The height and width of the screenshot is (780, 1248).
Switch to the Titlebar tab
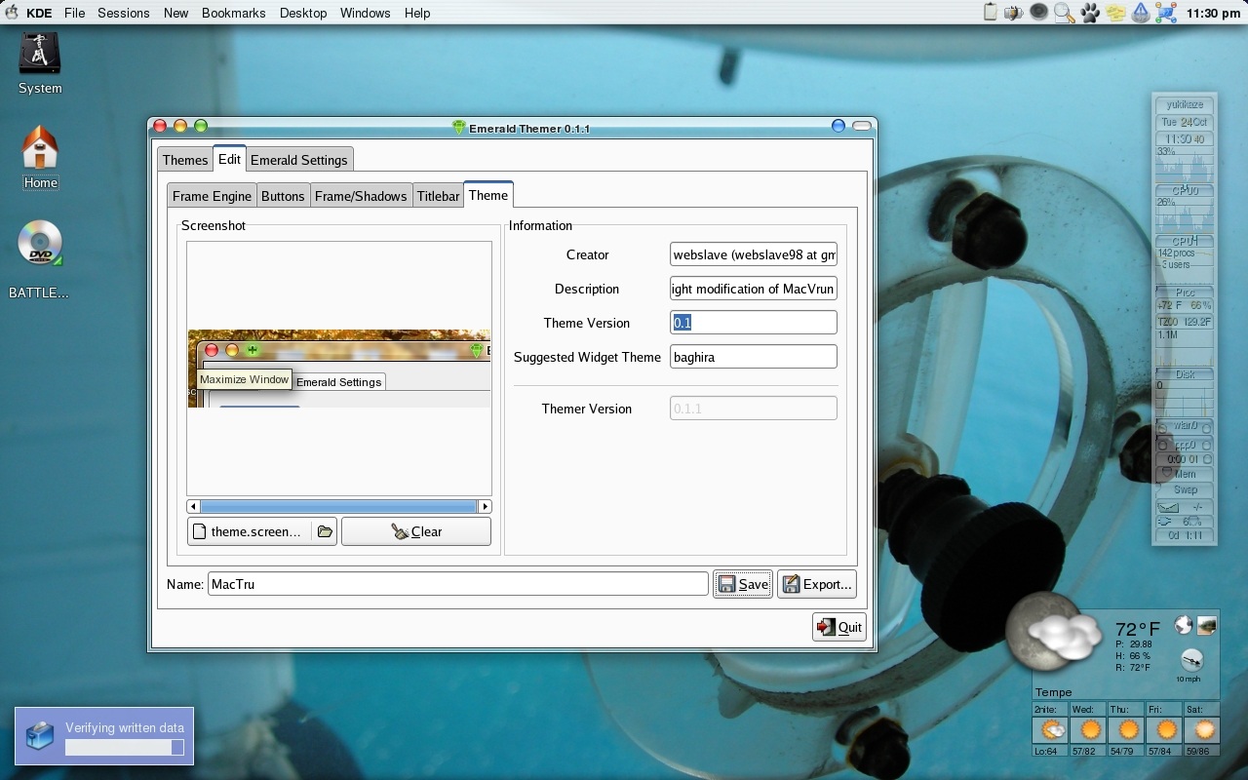pyautogui.click(x=439, y=196)
